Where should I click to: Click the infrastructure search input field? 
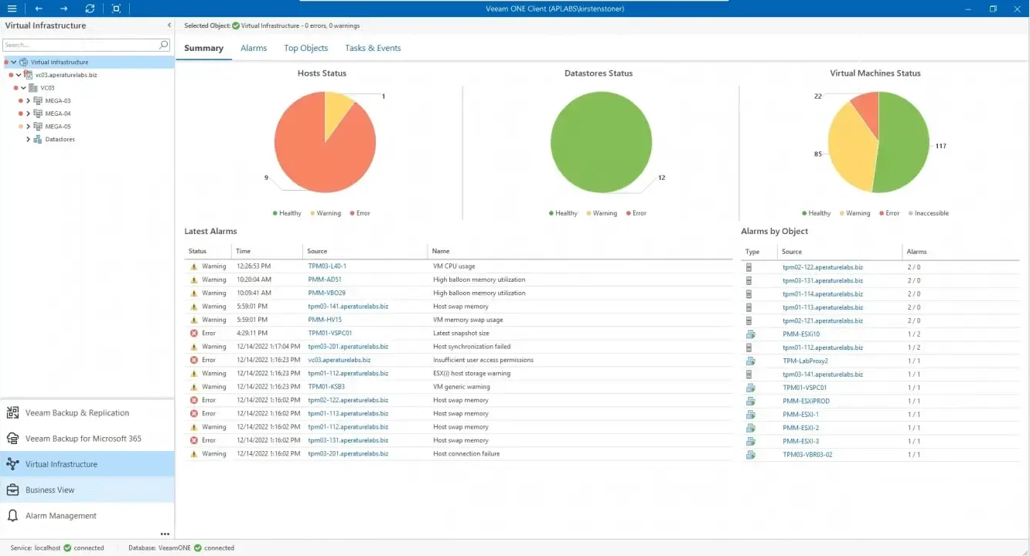80,45
